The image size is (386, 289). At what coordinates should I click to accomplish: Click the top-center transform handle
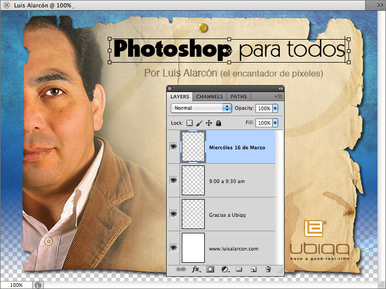[229, 39]
